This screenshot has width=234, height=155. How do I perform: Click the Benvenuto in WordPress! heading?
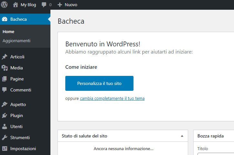103,44
